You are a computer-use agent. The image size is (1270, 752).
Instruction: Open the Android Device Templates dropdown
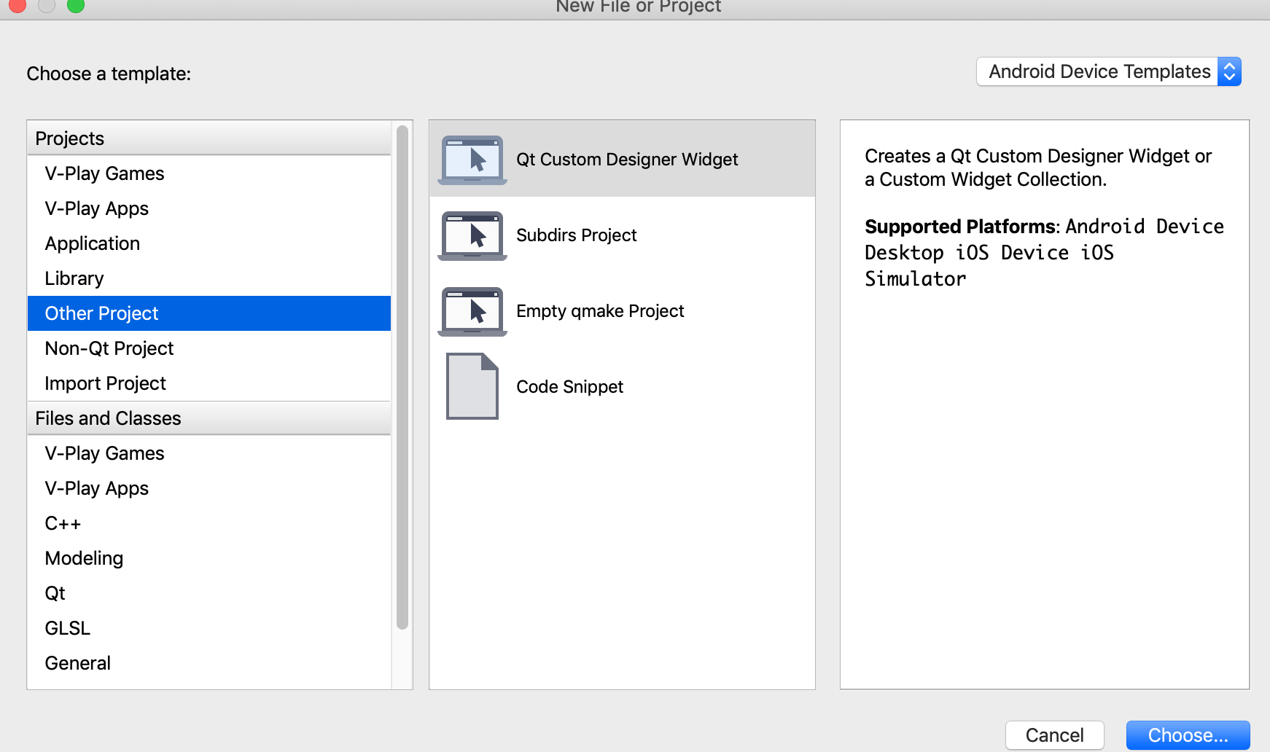click(x=1099, y=71)
